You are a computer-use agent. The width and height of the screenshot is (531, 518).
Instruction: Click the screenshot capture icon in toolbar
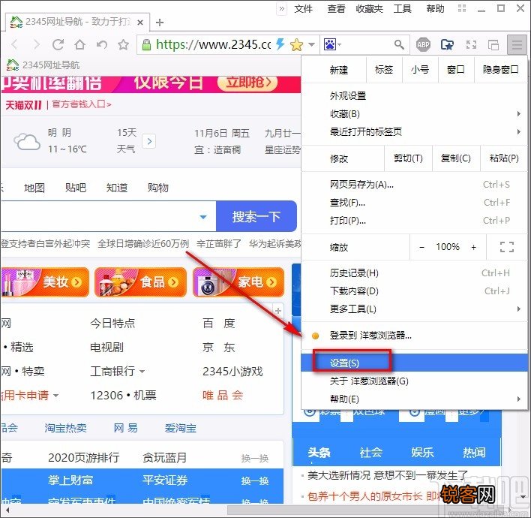point(471,44)
